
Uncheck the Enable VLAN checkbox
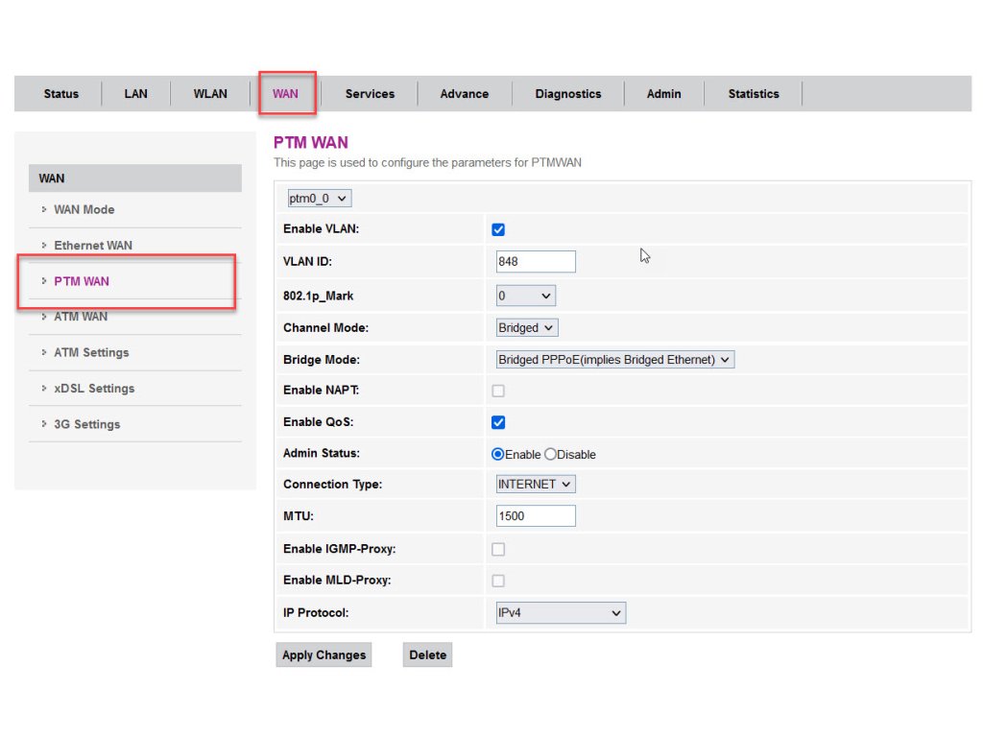click(498, 230)
